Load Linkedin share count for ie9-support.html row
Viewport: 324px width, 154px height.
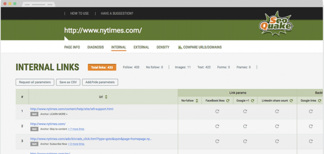tap(277, 112)
